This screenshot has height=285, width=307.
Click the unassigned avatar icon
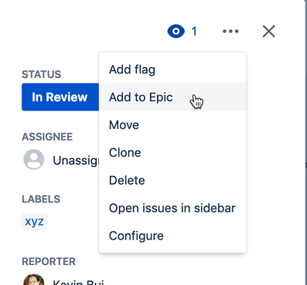34,159
